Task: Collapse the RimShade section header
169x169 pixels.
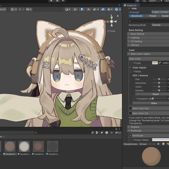Action: 148,131
